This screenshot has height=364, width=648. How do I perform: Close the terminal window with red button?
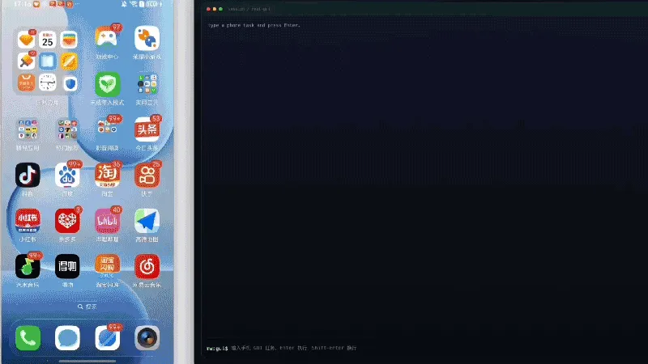tap(208, 9)
